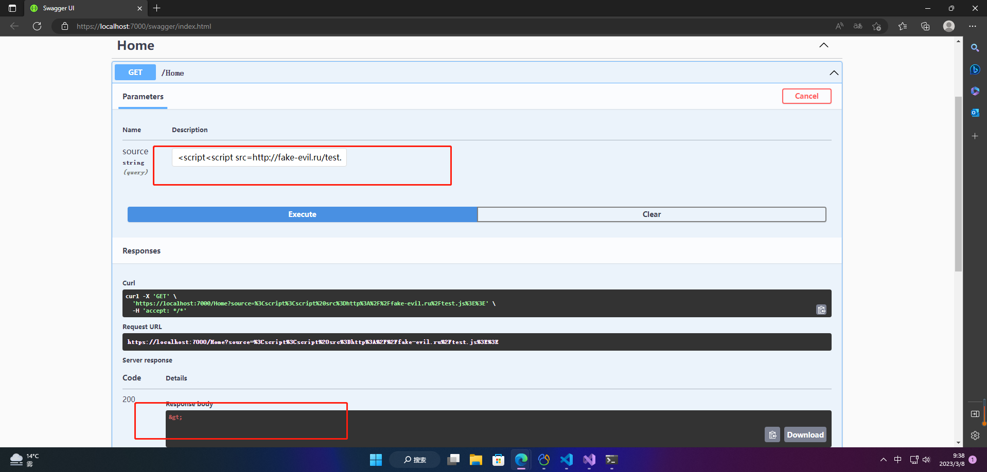The height and width of the screenshot is (472, 987).
Task: Open the weather widget
Action: [25, 460]
